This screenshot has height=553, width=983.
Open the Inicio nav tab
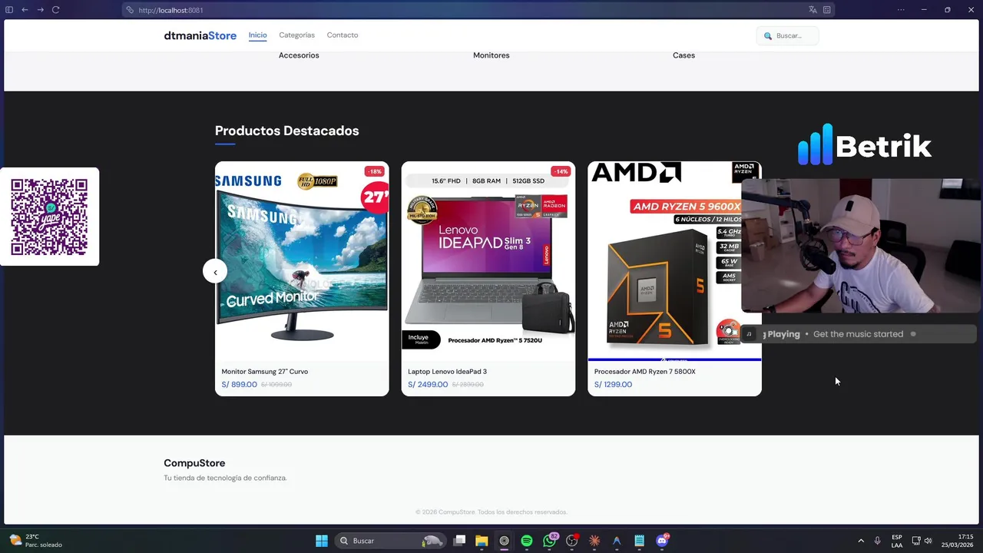[257, 35]
